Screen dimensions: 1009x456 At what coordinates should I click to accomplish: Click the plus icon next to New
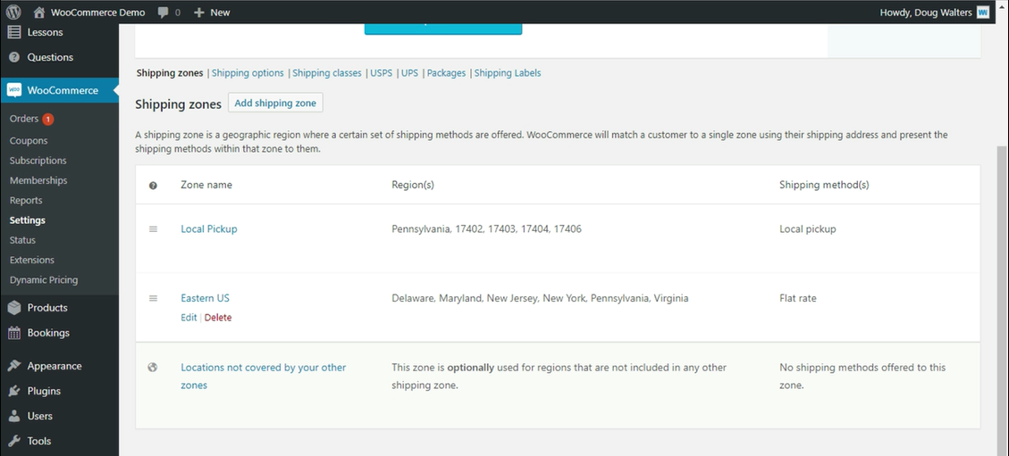[x=198, y=12]
